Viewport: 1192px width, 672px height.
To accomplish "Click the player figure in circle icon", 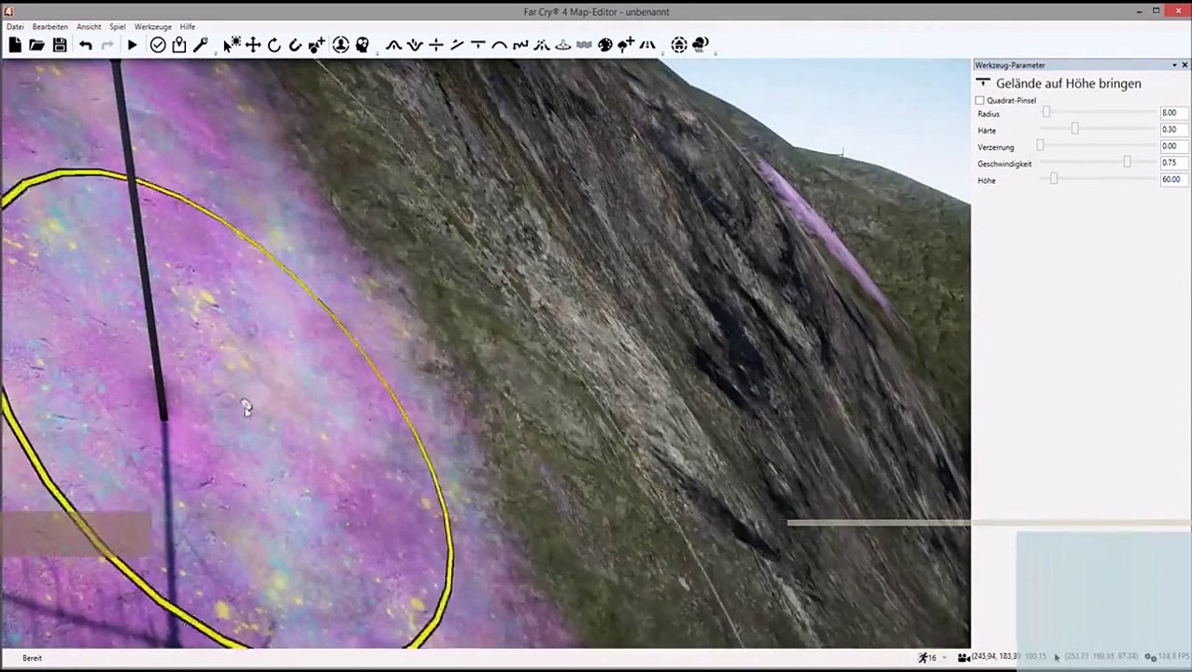I will [x=341, y=45].
